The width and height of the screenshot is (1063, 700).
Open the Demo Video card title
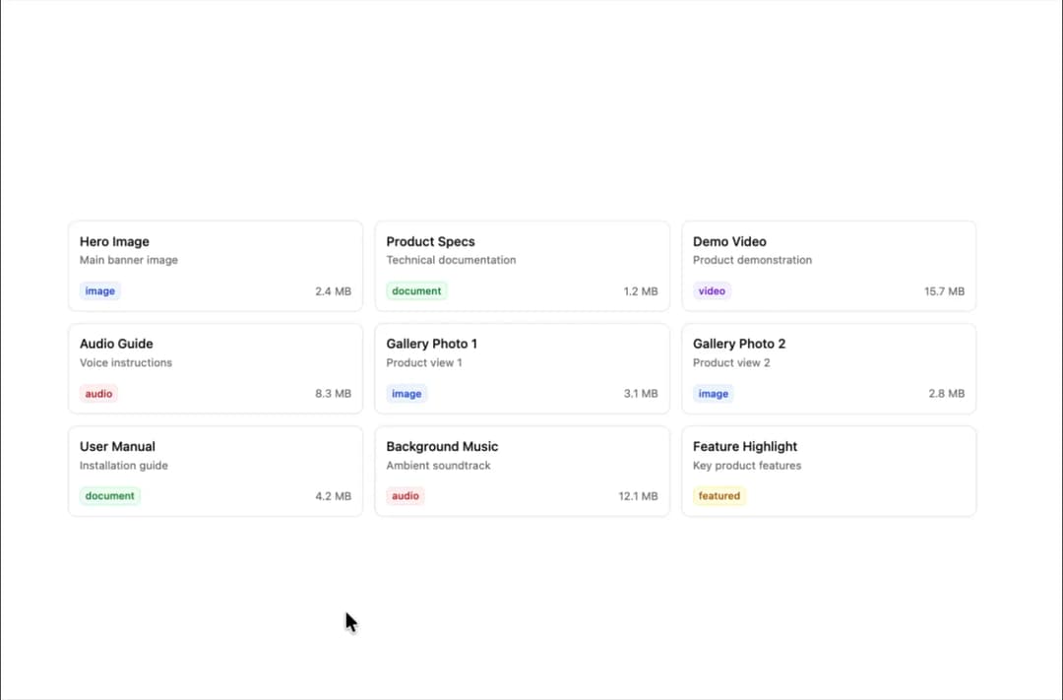[x=729, y=241]
